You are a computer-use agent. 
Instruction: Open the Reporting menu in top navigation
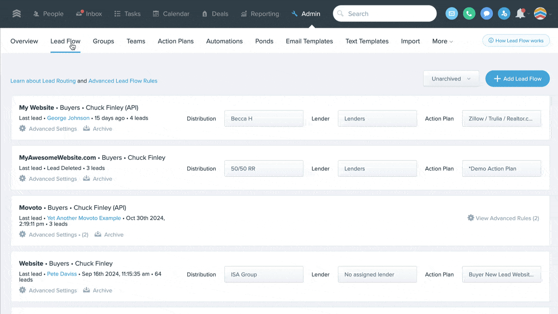click(x=260, y=14)
